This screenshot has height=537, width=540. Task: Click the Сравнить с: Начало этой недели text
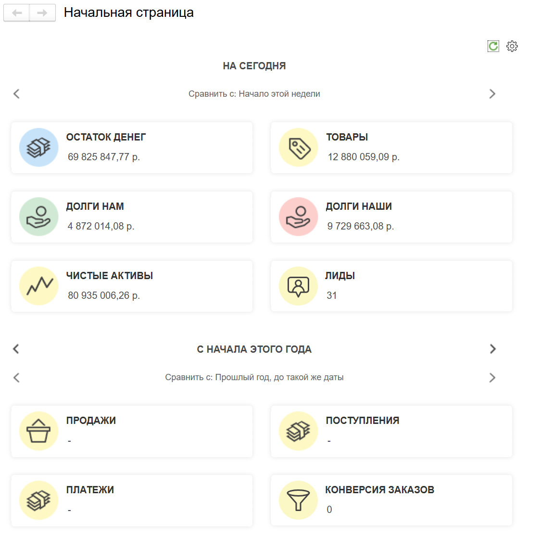254,94
